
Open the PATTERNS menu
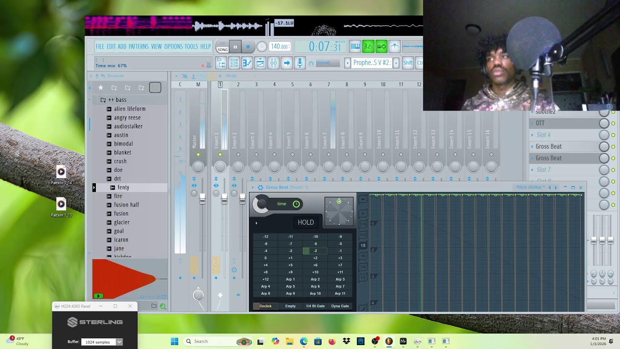139,47
